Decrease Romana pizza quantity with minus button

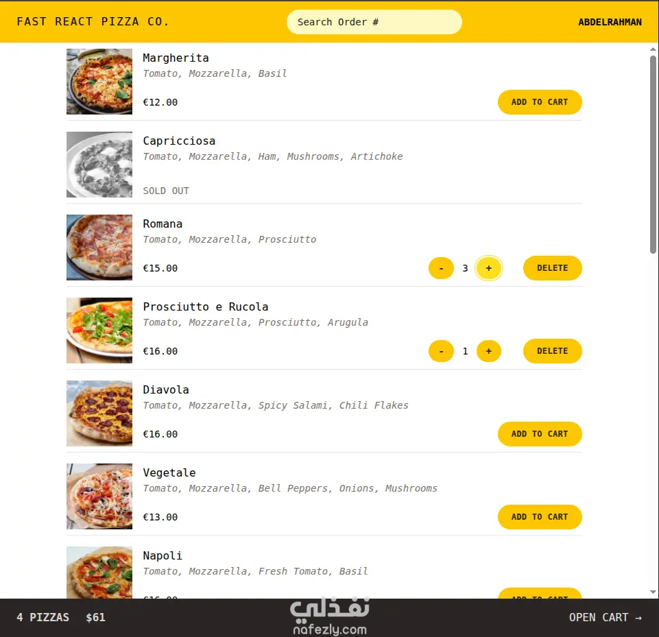441,268
